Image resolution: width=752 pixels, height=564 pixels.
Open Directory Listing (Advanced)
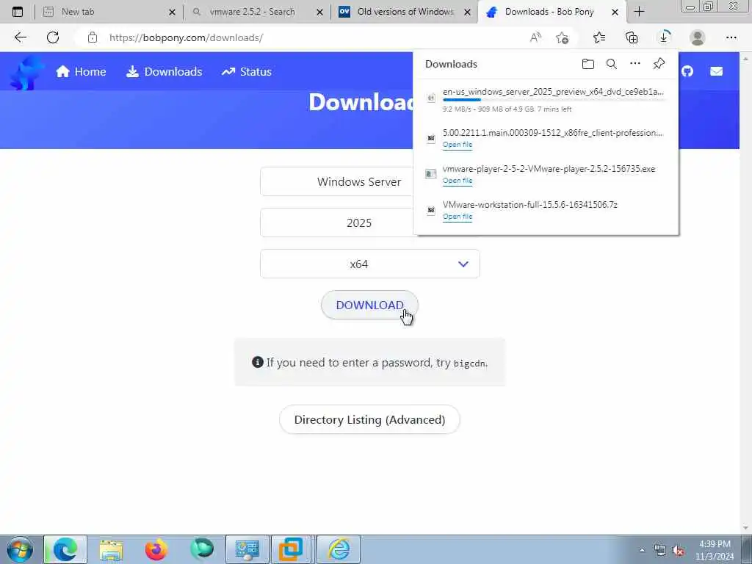point(369,419)
